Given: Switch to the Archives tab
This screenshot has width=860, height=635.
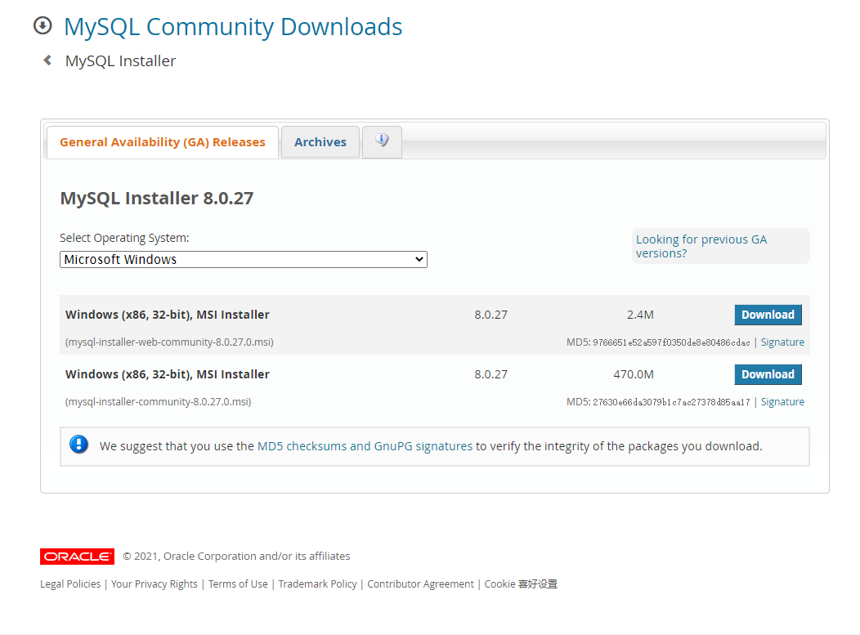Looking at the screenshot, I should (320, 142).
